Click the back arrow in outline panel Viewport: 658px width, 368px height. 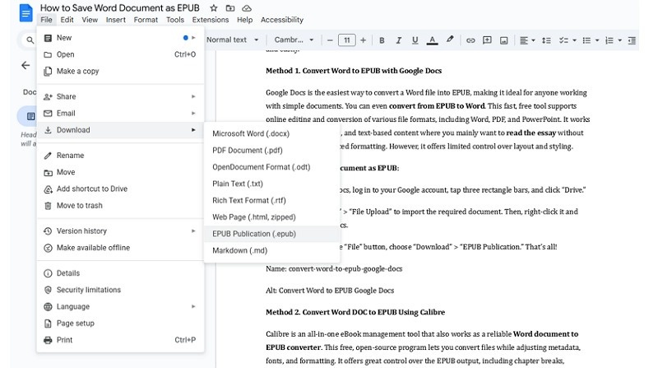click(25, 65)
